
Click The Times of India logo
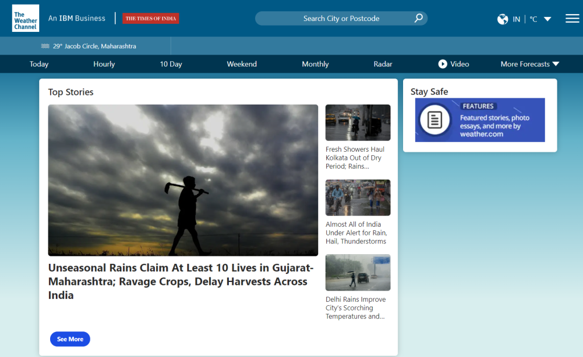tap(151, 18)
